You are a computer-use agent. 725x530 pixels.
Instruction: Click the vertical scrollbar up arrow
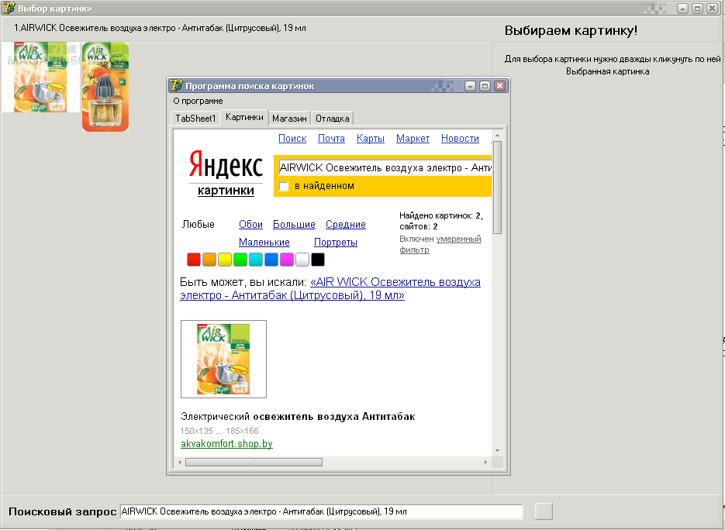[498, 136]
